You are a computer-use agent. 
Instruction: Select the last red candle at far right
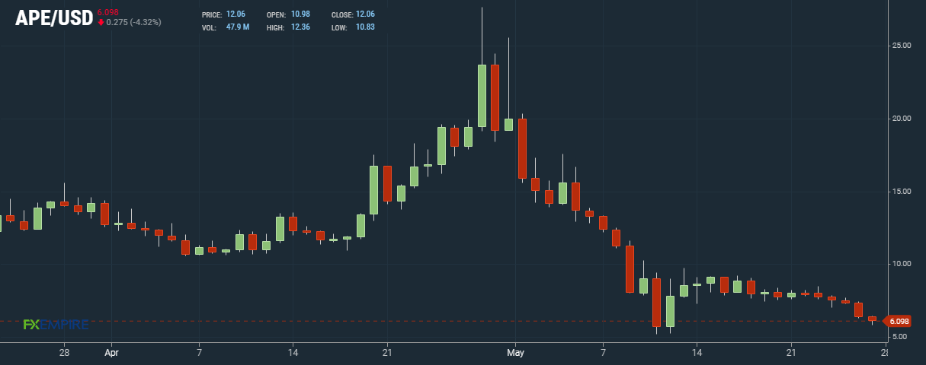click(x=873, y=319)
